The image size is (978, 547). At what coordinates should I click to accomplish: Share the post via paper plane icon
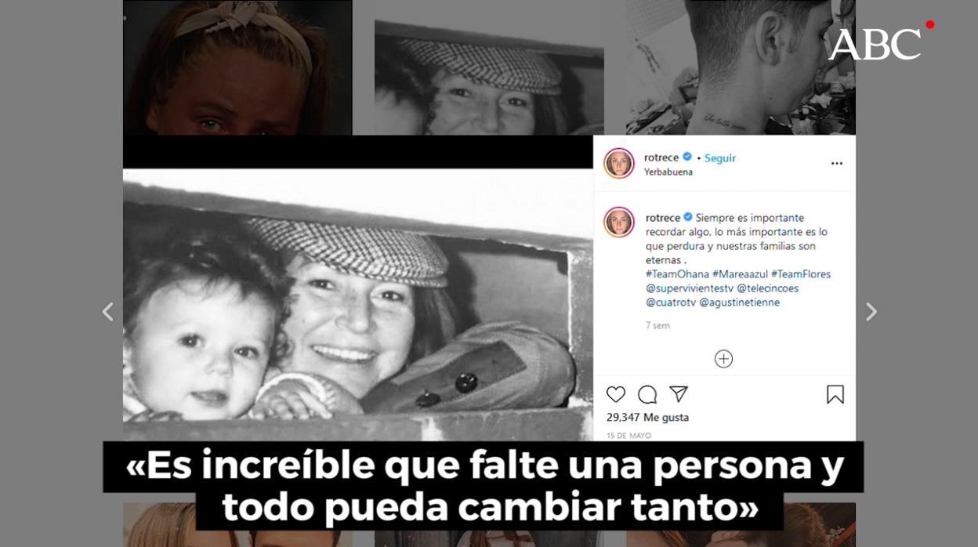click(x=678, y=394)
